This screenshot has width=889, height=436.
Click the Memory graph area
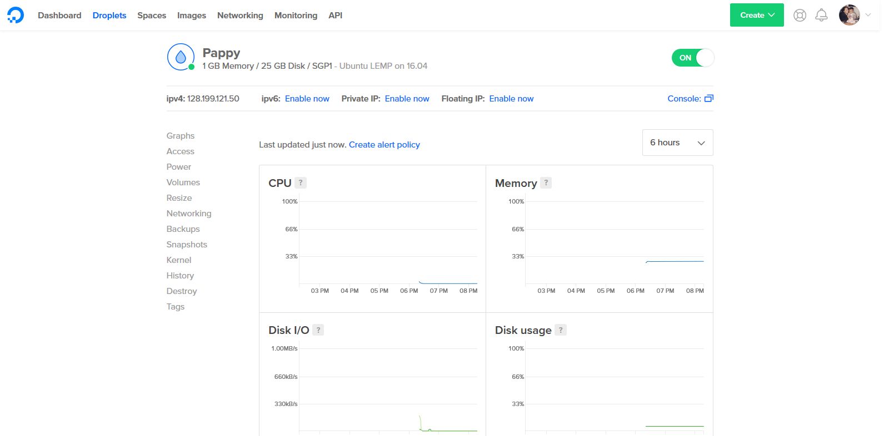pyautogui.click(x=615, y=242)
